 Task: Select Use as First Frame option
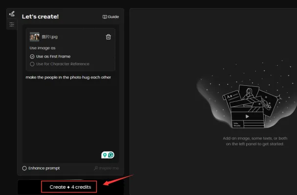(x=32, y=57)
